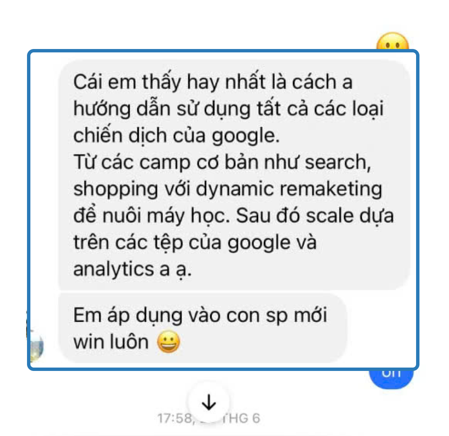This screenshot has width=449, height=436.
Task: Click the line 'Từ các camp cơ bản như search,'
Action: tap(222, 162)
